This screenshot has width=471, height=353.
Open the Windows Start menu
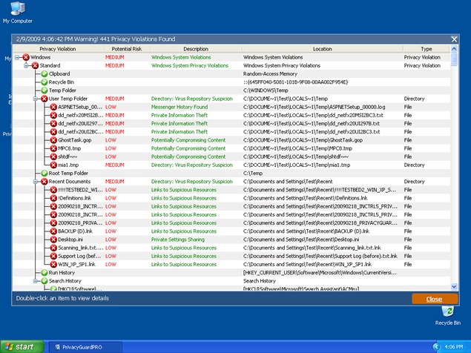tap(20, 346)
